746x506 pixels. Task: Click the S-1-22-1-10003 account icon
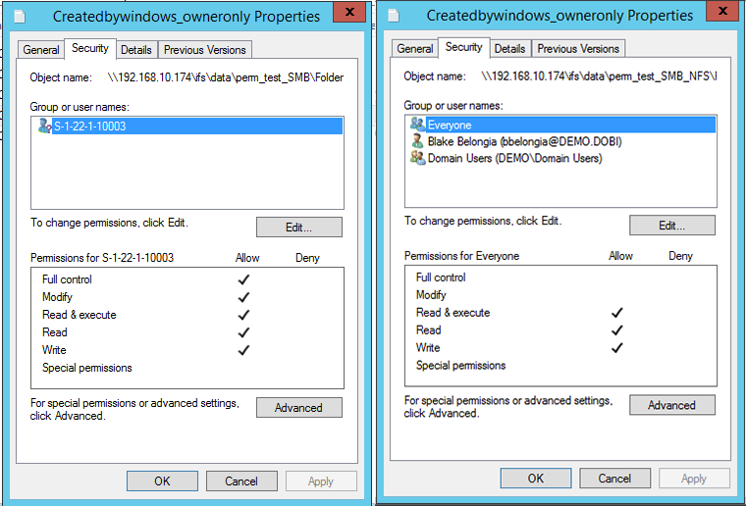tap(44, 126)
